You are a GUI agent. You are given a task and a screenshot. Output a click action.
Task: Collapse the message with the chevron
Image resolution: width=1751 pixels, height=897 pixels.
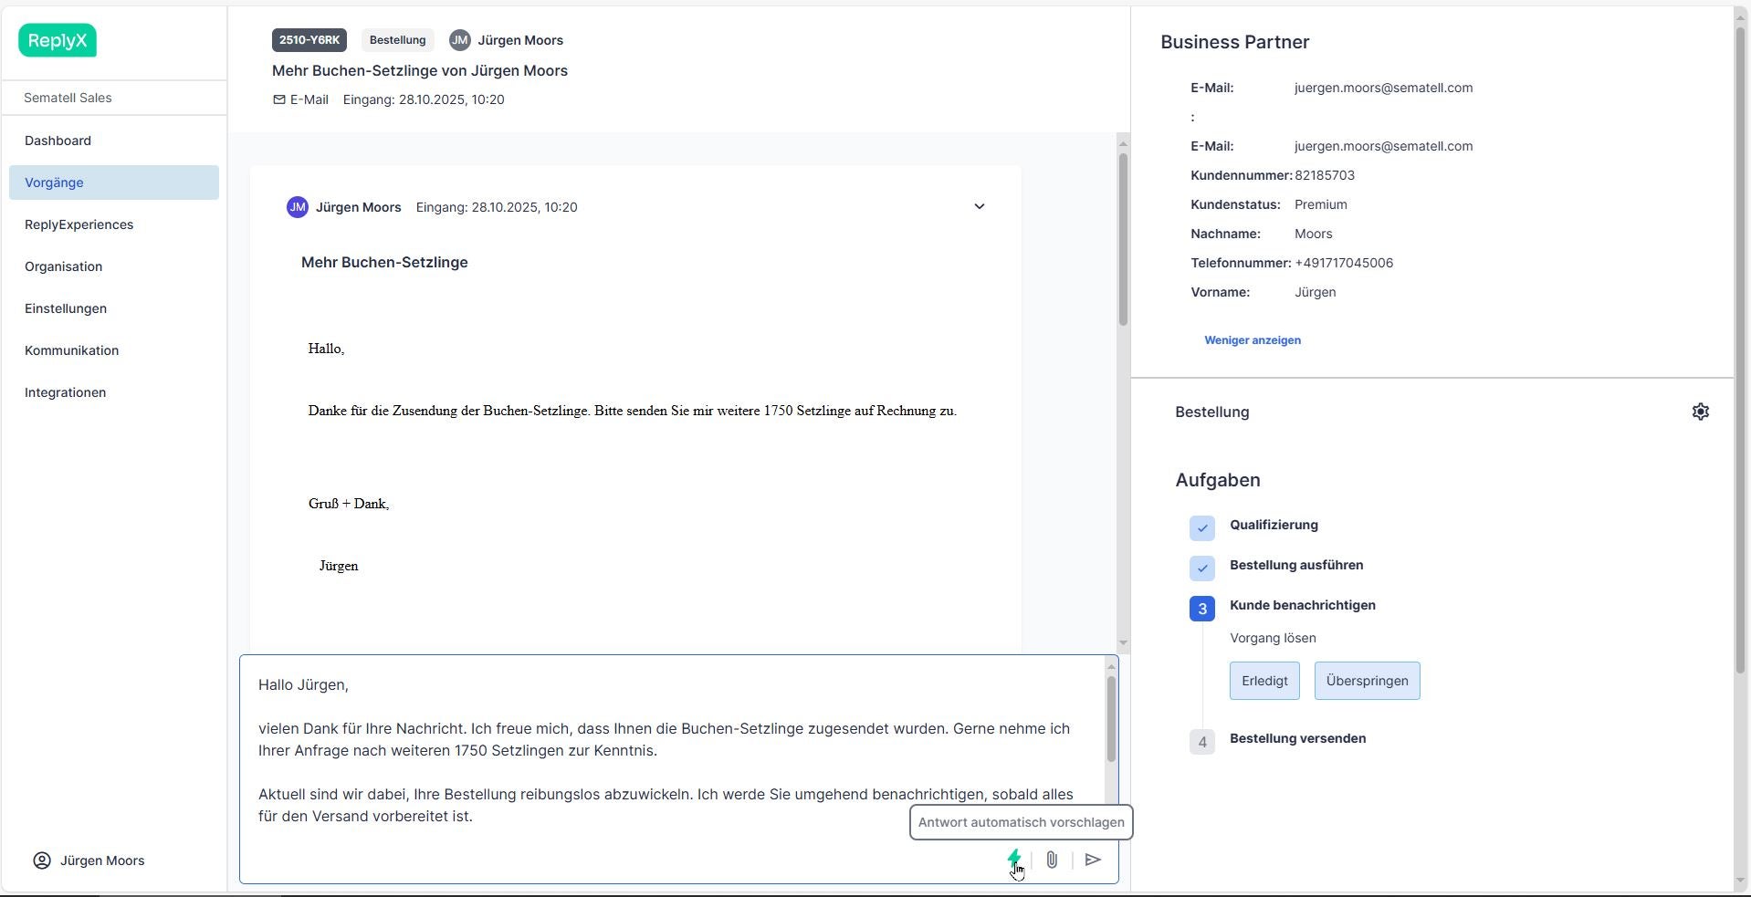pos(980,206)
